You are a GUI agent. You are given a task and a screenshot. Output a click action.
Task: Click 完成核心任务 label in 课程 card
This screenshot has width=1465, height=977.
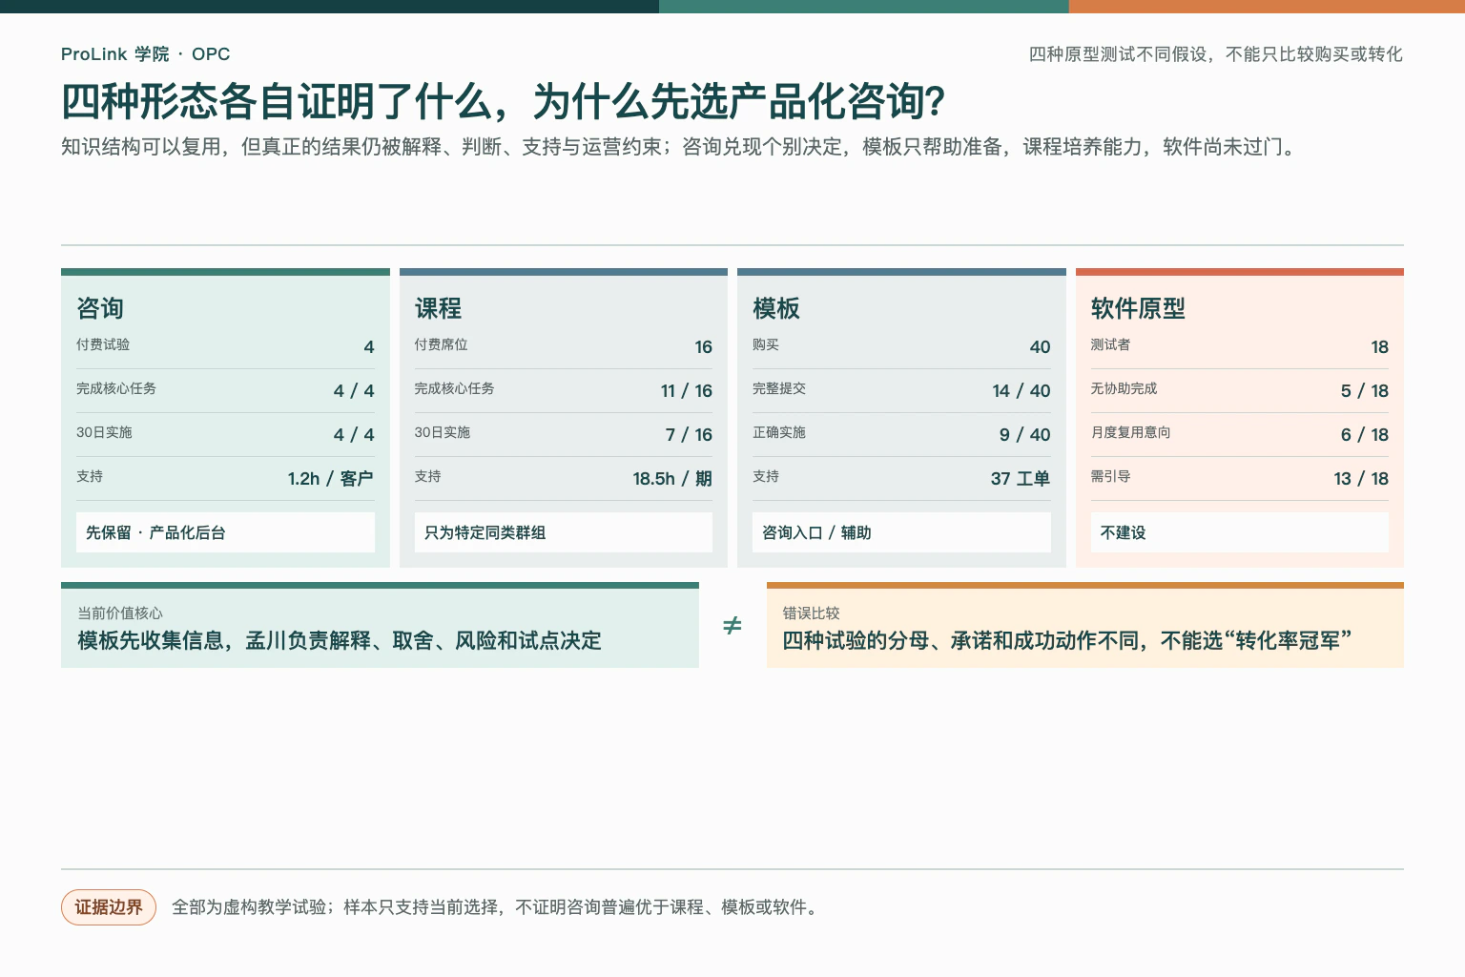tap(454, 388)
